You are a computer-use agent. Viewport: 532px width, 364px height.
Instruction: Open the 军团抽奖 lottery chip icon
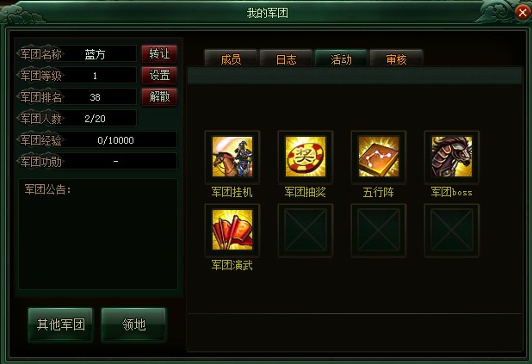pos(306,157)
